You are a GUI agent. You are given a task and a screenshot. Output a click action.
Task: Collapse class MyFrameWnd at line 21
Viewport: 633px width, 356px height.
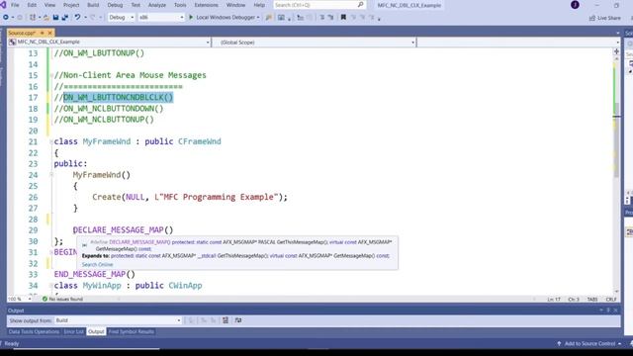pyautogui.click(x=51, y=141)
